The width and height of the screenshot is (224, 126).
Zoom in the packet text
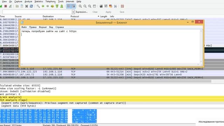[x=80, y=6]
